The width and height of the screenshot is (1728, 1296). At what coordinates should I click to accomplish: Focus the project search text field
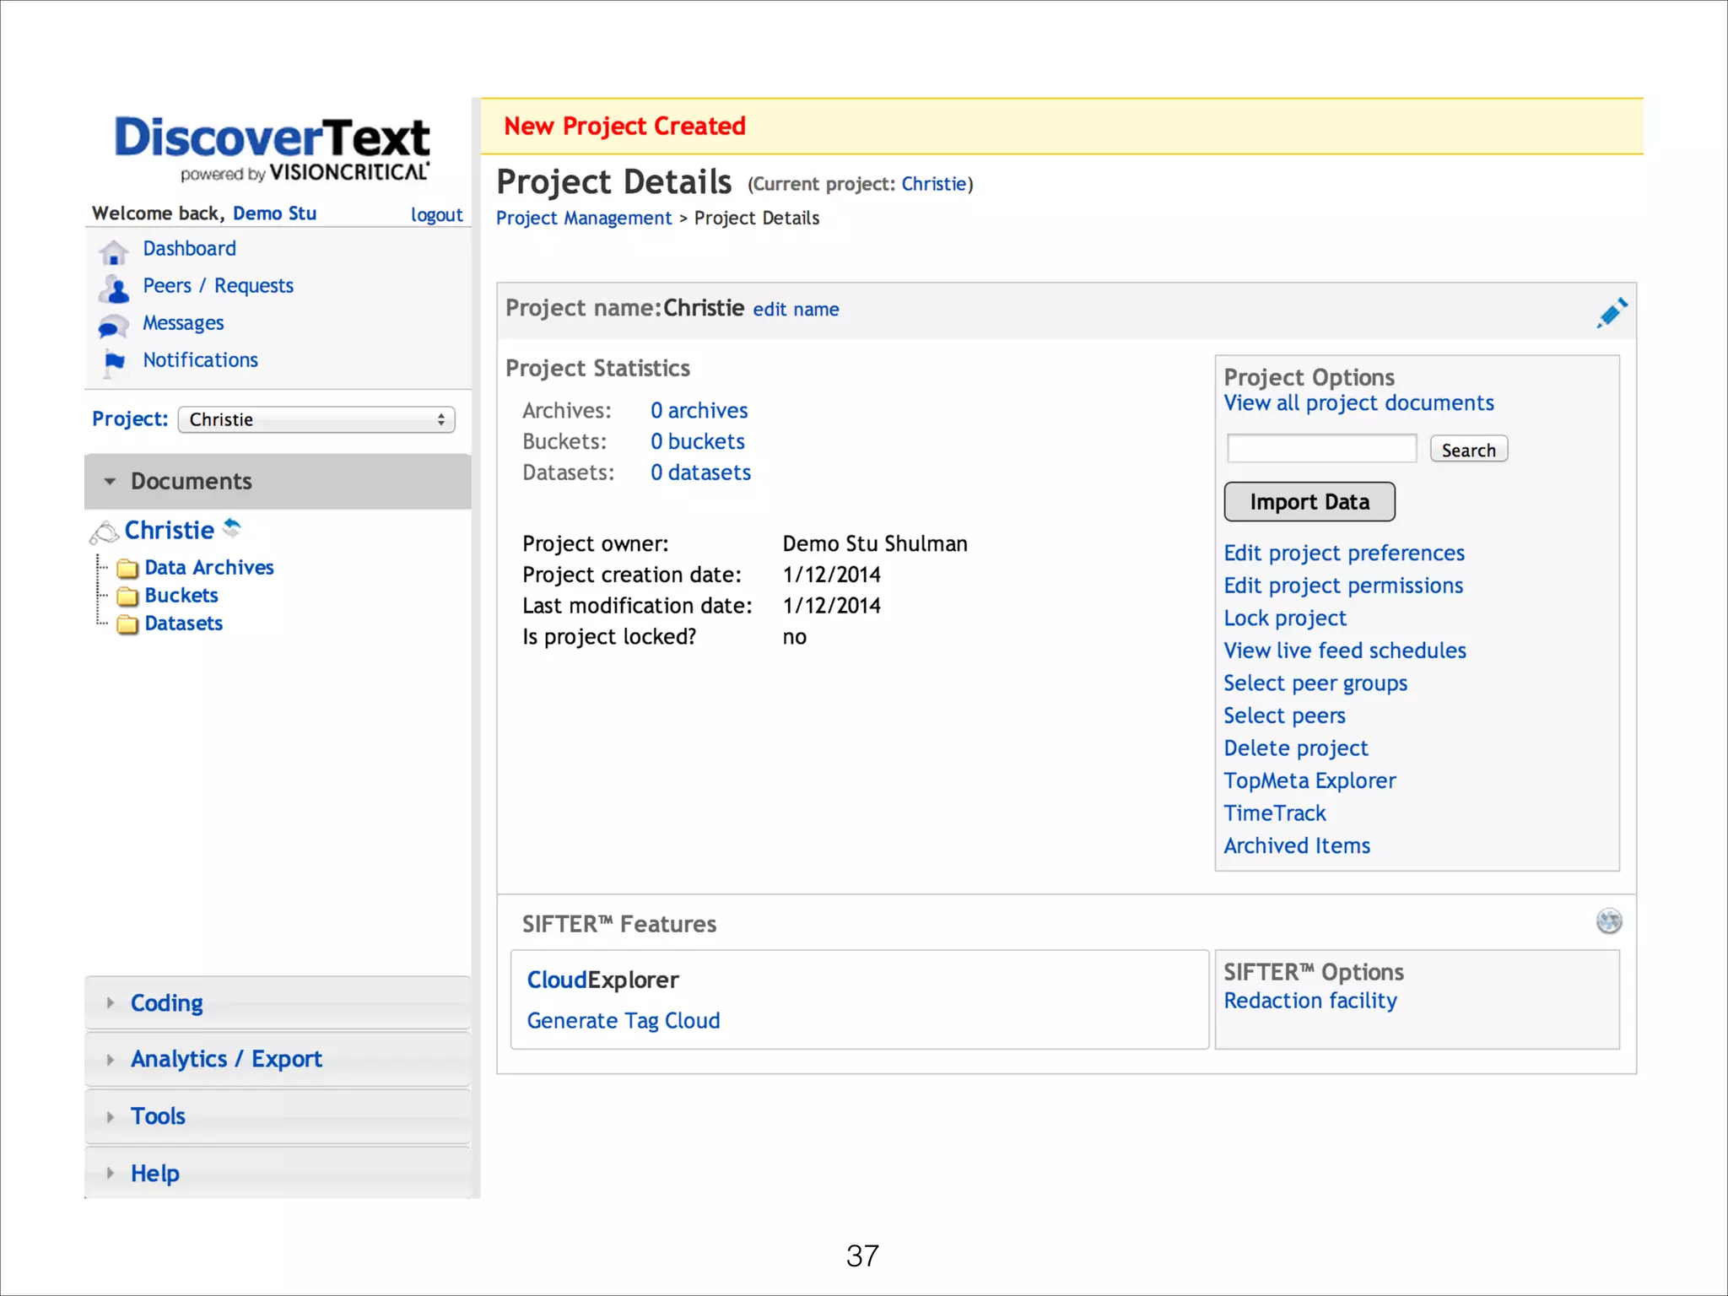click(x=1321, y=449)
